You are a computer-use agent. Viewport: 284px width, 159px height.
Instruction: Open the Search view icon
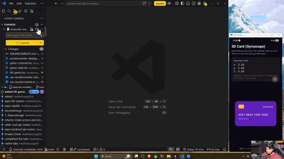[9, 11]
